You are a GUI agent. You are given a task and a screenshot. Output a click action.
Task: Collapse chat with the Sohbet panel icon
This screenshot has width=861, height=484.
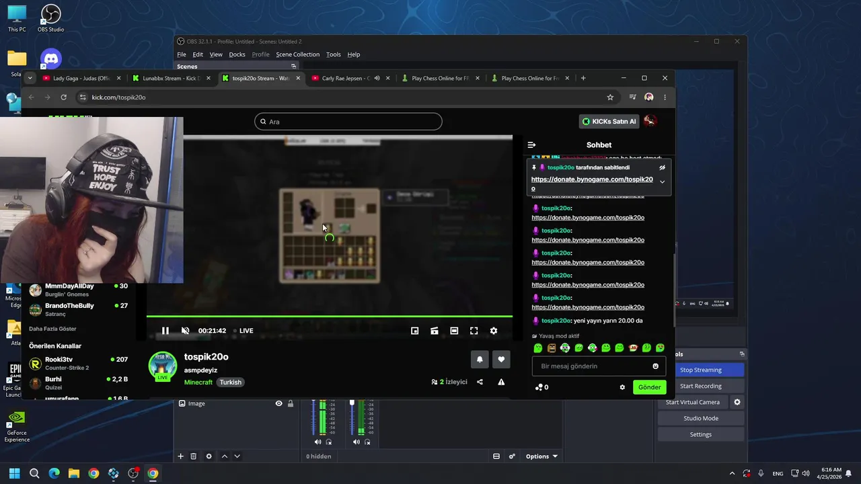(x=531, y=145)
